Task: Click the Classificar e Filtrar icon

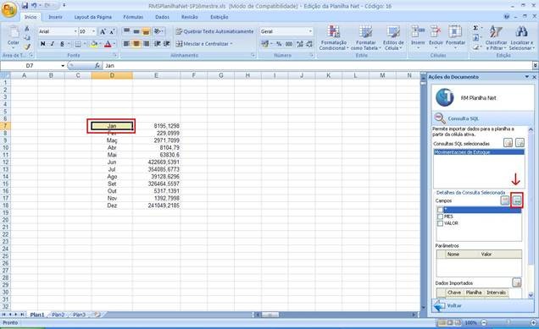Action: pos(496,32)
